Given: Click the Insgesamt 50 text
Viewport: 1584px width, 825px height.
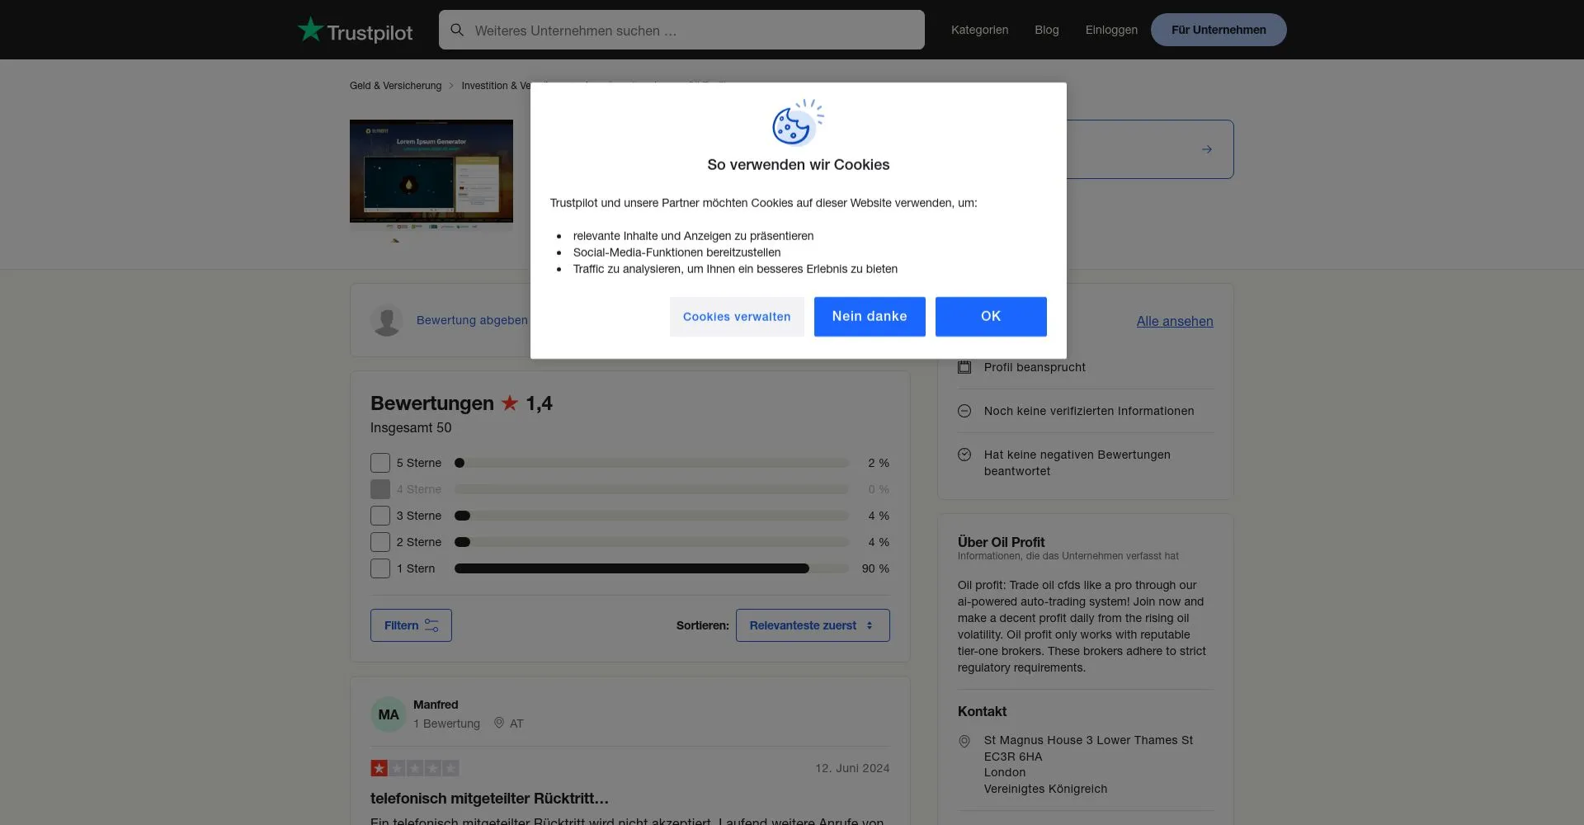Looking at the screenshot, I should [411, 427].
